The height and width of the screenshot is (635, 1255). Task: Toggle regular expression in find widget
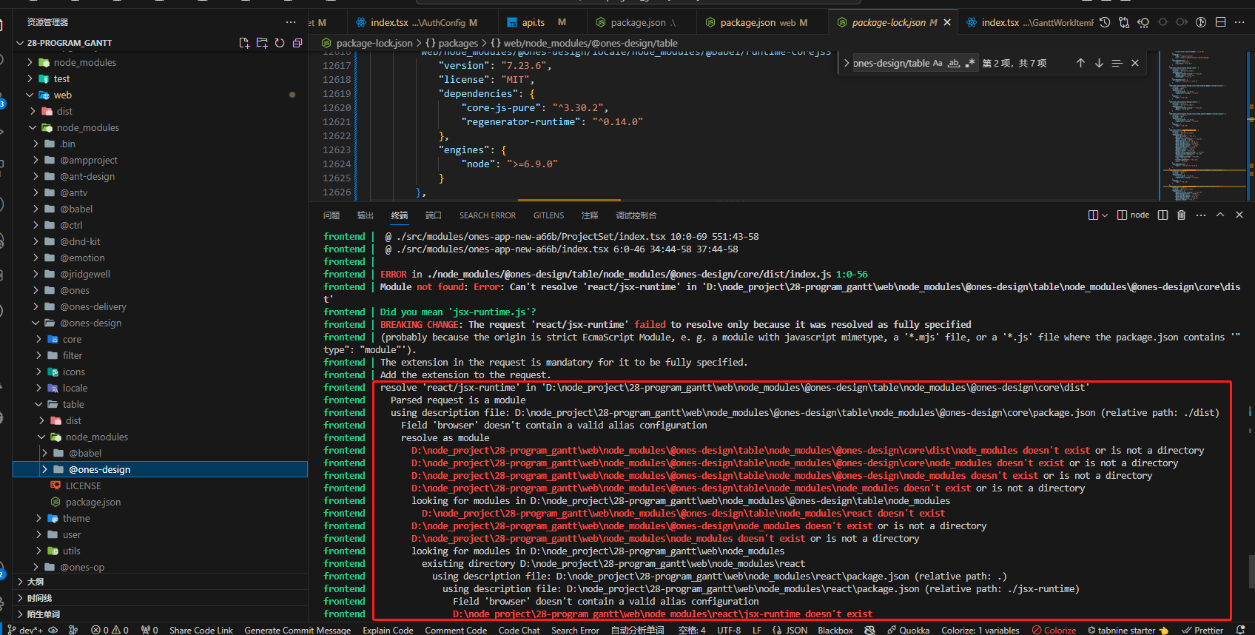(970, 63)
